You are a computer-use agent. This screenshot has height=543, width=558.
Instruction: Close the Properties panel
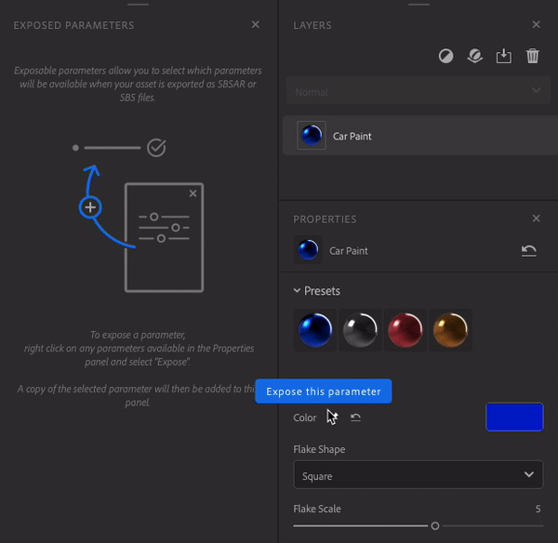536,219
